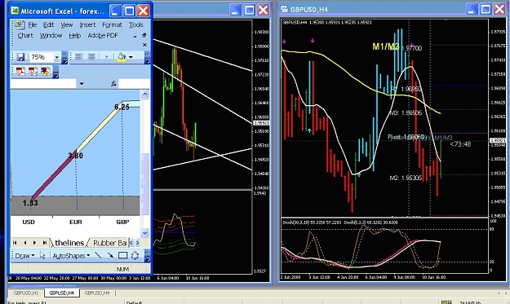Convert to PDF and email, second PDF icon
Image resolution: width=510 pixels, height=304 pixels.
[33, 71]
